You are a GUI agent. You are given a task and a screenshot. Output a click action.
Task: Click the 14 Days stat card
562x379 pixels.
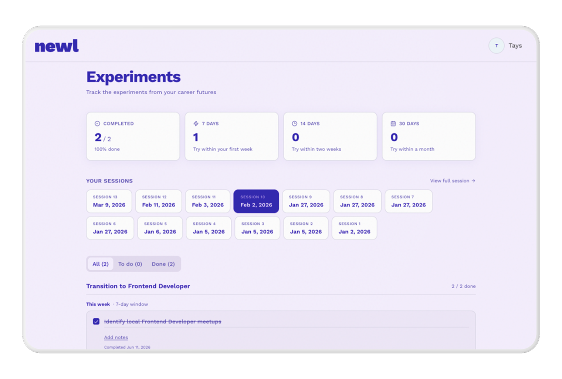330,136
